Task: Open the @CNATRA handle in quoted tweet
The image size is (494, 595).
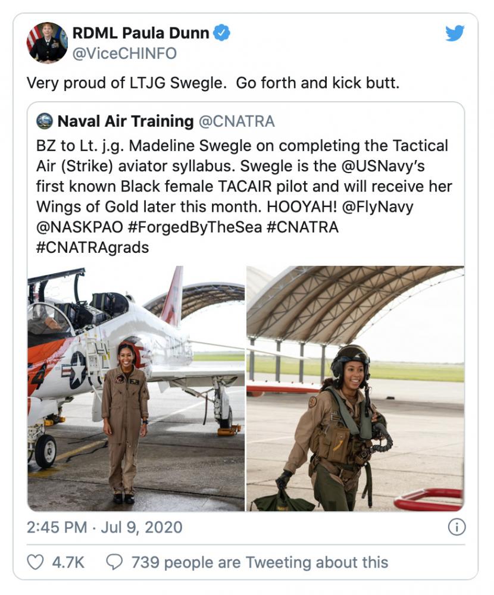Action: (x=236, y=121)
